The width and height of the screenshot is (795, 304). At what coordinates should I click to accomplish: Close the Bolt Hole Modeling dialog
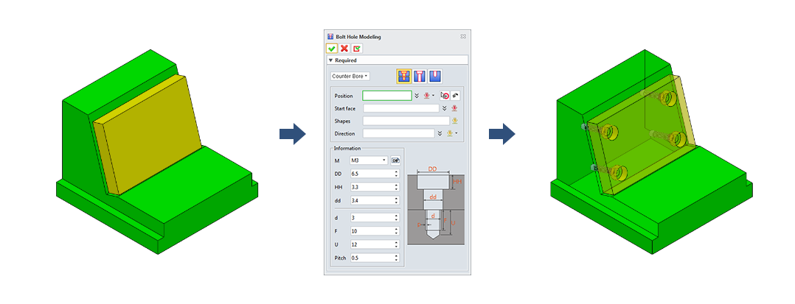tap(463, 36)
